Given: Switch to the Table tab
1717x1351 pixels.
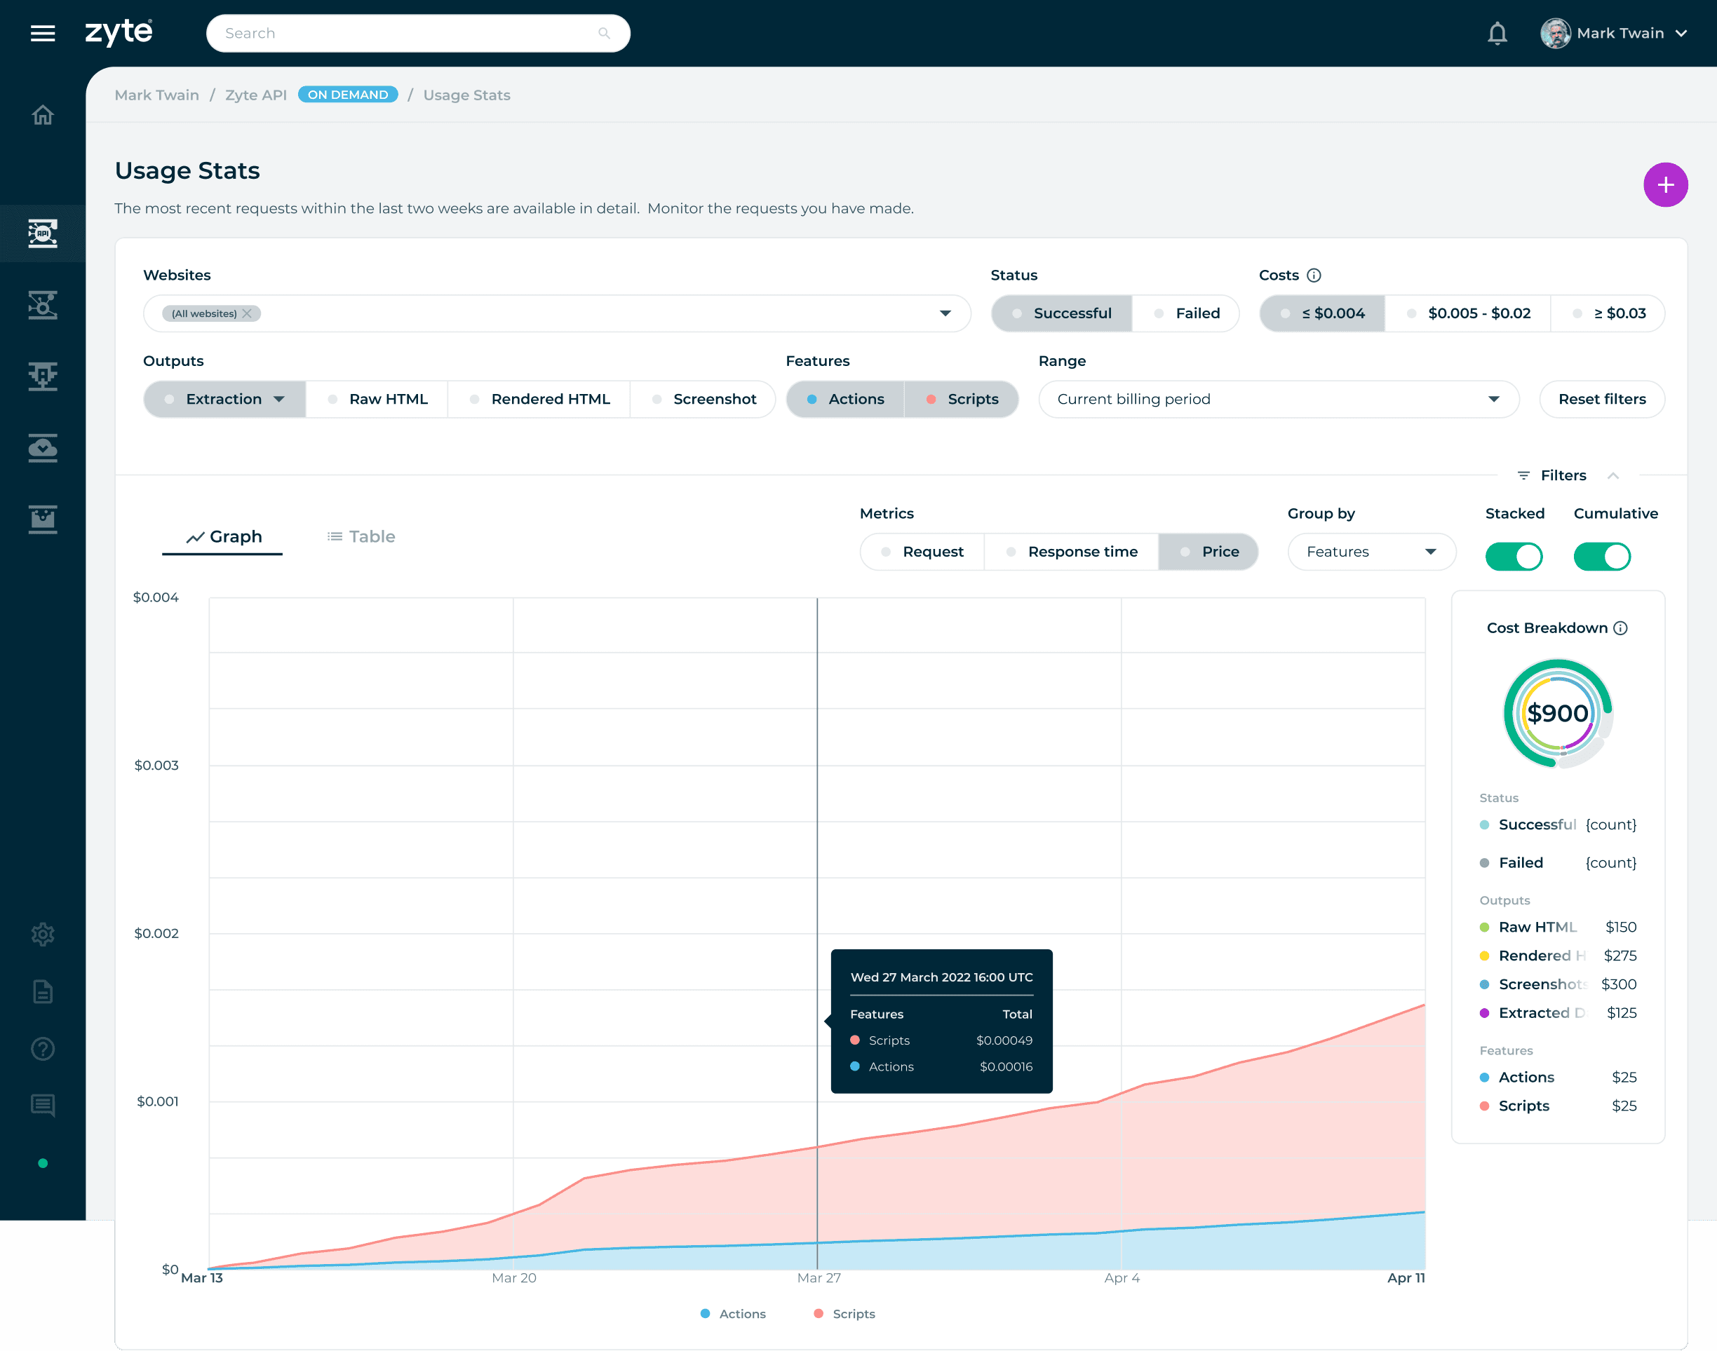Looking at the screenshot, I should 362,537.
